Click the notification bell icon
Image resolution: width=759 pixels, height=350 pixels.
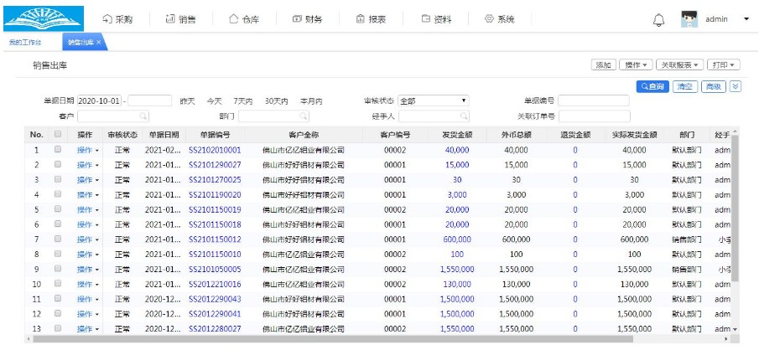(x=658, y=19)
